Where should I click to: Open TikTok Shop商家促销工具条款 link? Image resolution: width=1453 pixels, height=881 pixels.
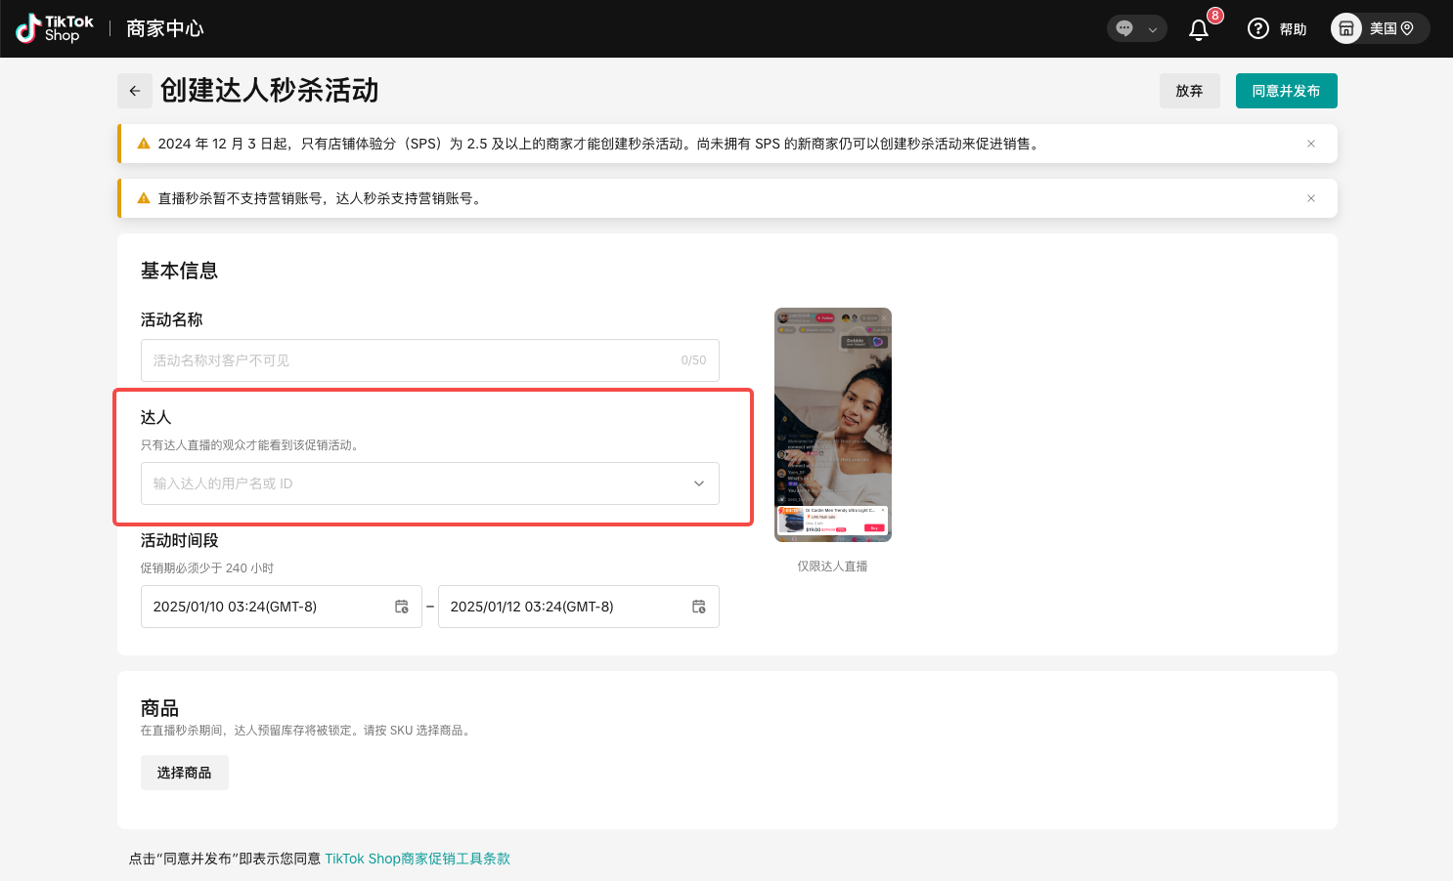[x=418, y=859]
